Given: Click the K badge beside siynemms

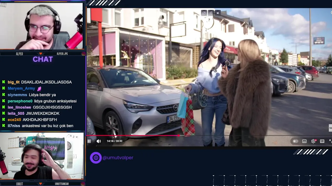Looking at the screenshot, I should [x=4, y=95].
